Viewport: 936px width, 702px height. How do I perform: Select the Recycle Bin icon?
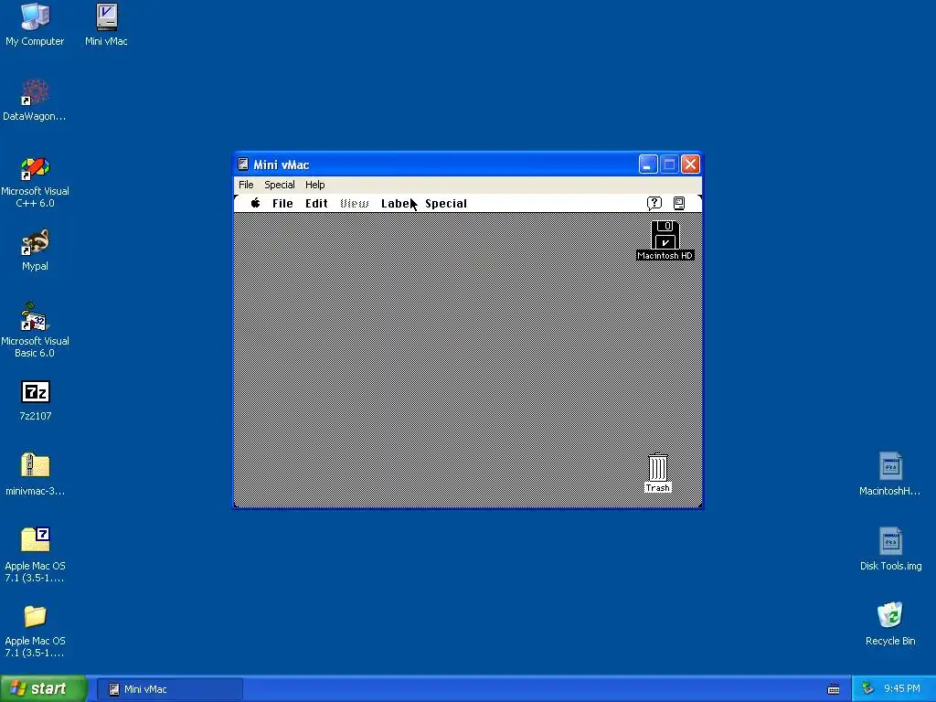coord(890,615)
